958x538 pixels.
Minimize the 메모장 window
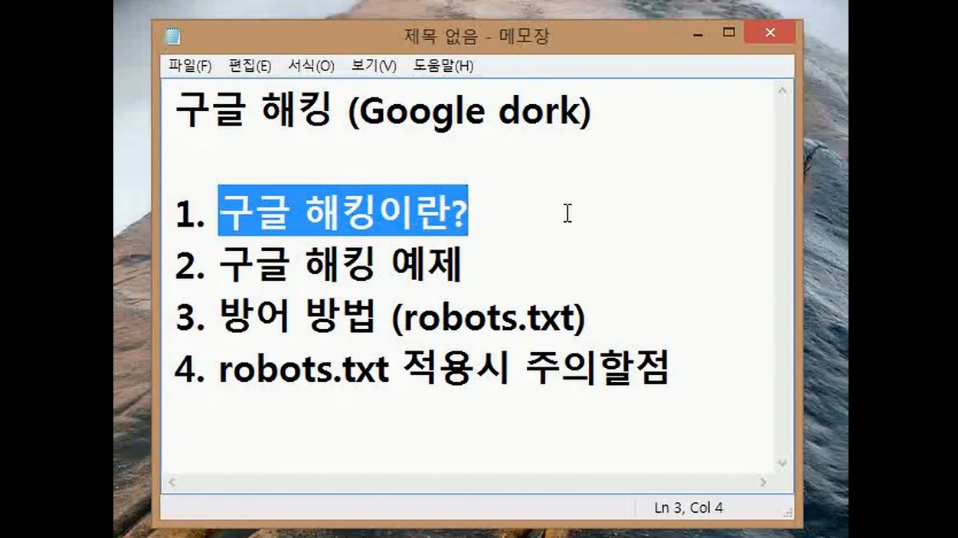pos(697,34)
